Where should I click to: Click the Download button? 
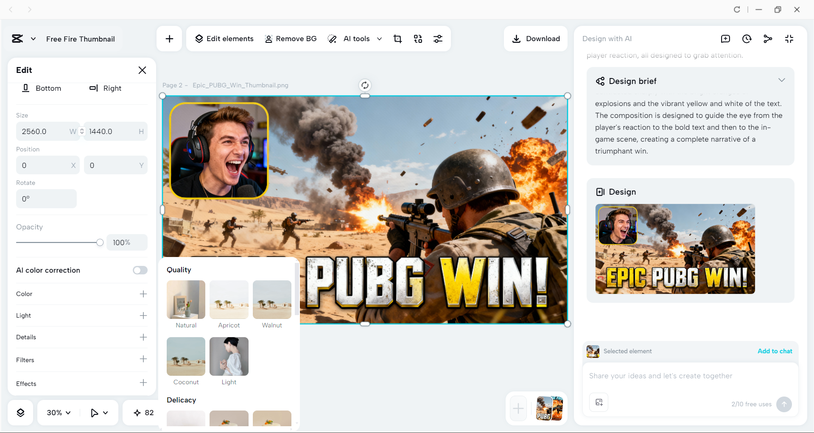536,39
